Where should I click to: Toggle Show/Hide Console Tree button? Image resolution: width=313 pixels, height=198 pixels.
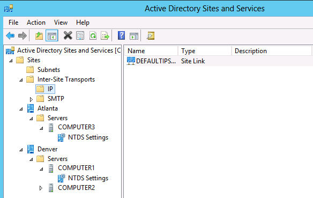52,36
